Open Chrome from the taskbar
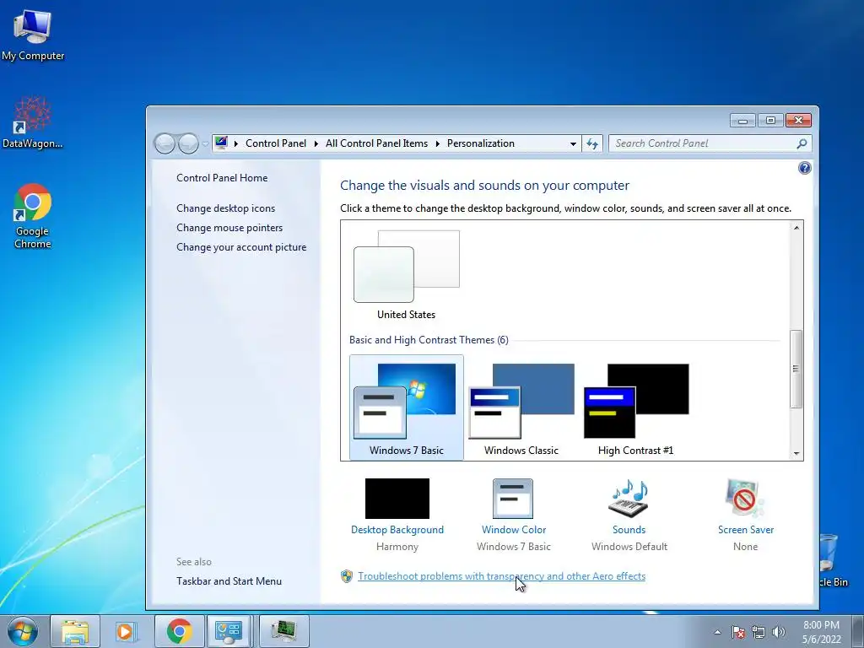This screenshot has width=864, height=648. [x=179, y=631]
